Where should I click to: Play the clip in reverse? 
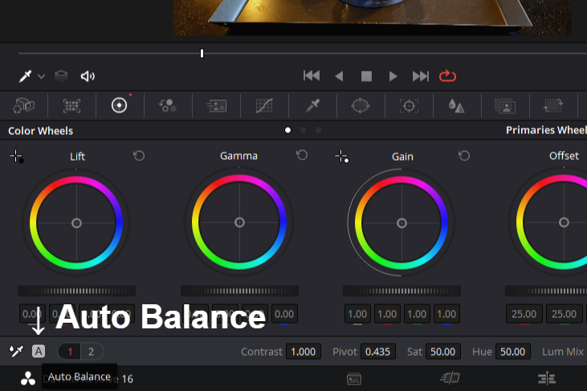coord(339,76)
